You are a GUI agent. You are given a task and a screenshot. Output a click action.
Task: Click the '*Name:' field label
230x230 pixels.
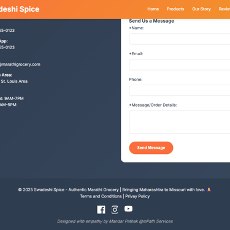(137, 28)
